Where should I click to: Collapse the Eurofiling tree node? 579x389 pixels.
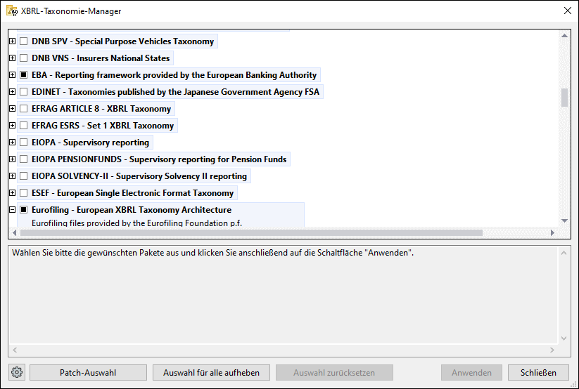coord(12,210)
